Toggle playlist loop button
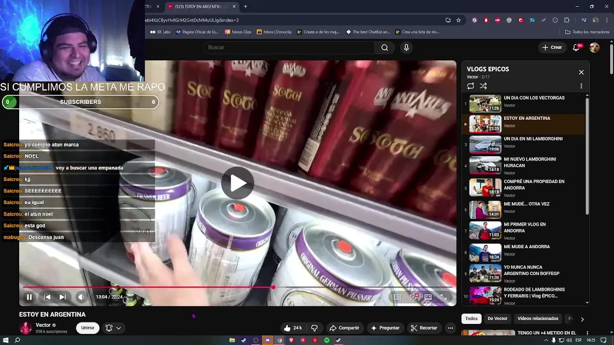The image size is (614, 345). [471, 86]
